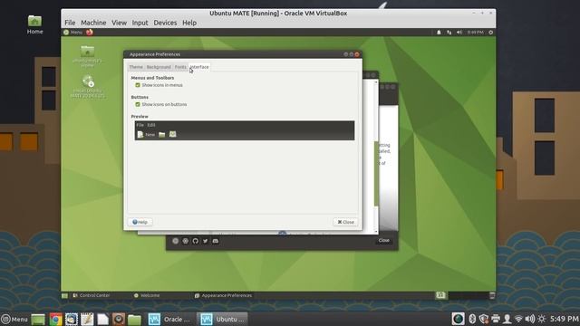Toggle 'Show icons on buttons' checkbox
Image resolution: width=580 pixels, height=326 pixels.
[138, 104]
